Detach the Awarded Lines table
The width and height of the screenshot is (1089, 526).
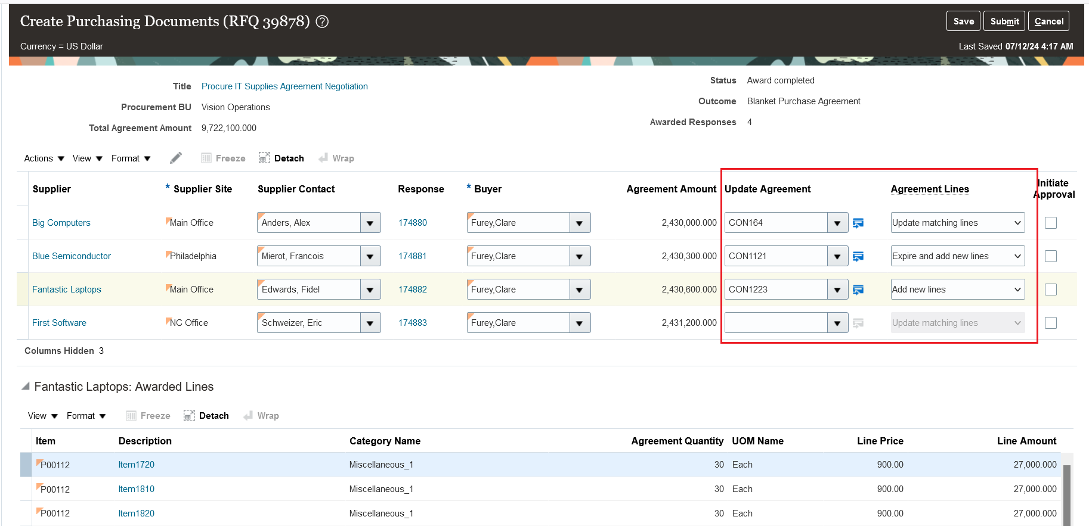pos(206,415)
